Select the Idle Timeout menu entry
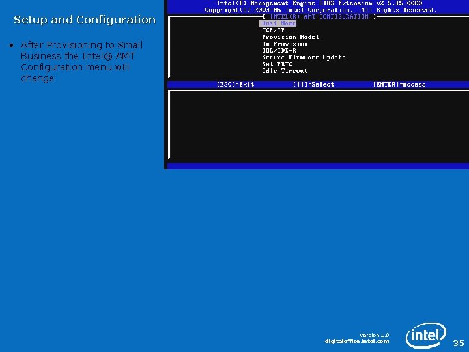 pyautogui.click(x=285, y=71)
